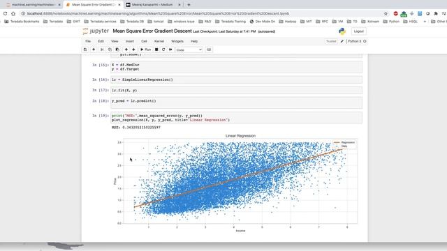Image resolution: width=447 pixels, height=251 pixels.
Task: Open the Teradata DB bookmarks folder
Action: 132,22
